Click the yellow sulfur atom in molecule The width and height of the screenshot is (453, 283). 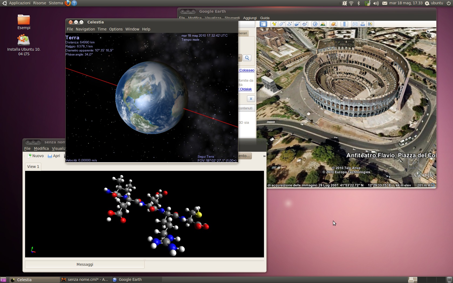point(199,215)
